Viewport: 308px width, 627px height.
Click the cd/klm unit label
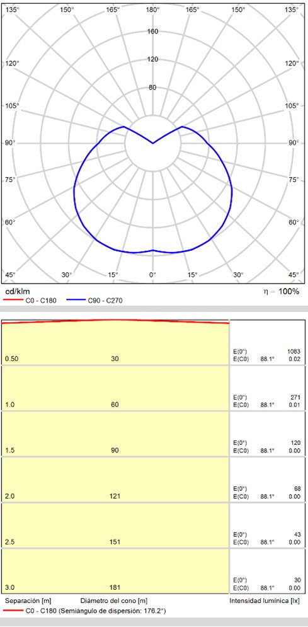(x=17, y=292)
